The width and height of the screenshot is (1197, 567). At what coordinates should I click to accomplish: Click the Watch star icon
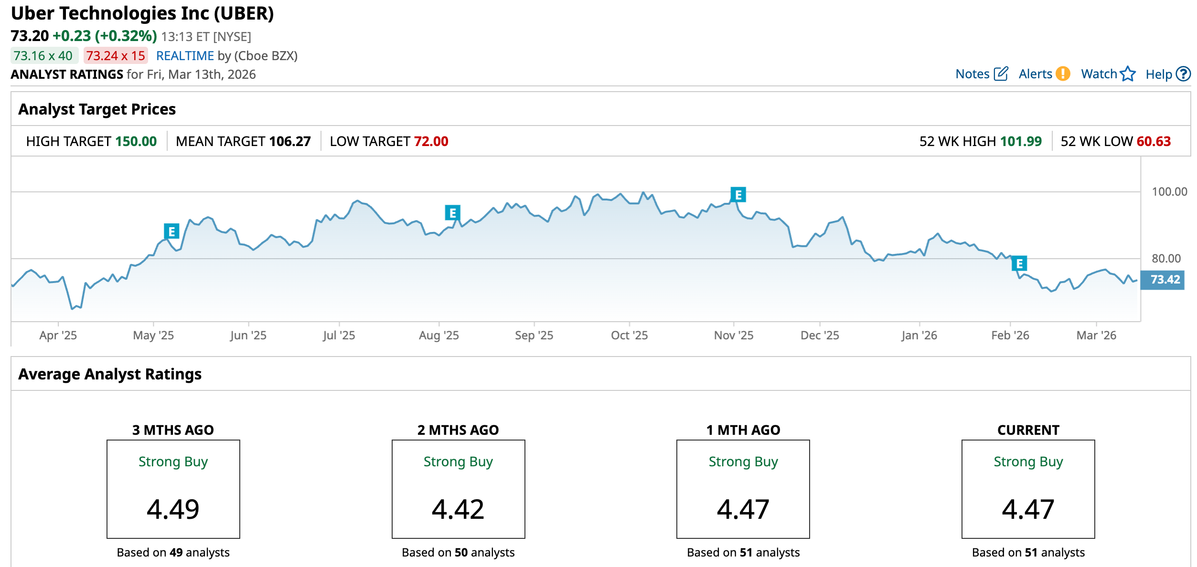tap(1128, 74)
